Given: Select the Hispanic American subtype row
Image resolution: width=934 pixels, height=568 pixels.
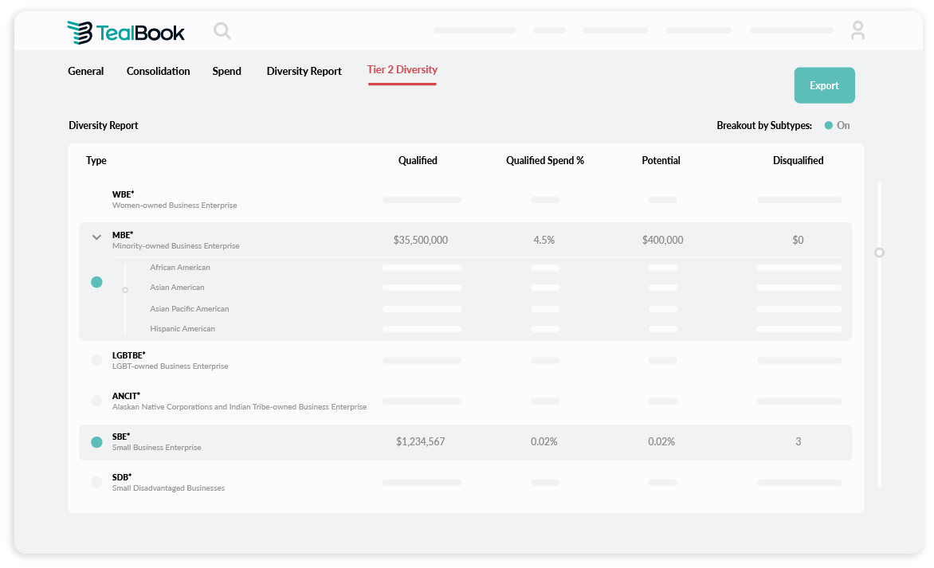Looking at the screenshot, I should click(182, 328).
